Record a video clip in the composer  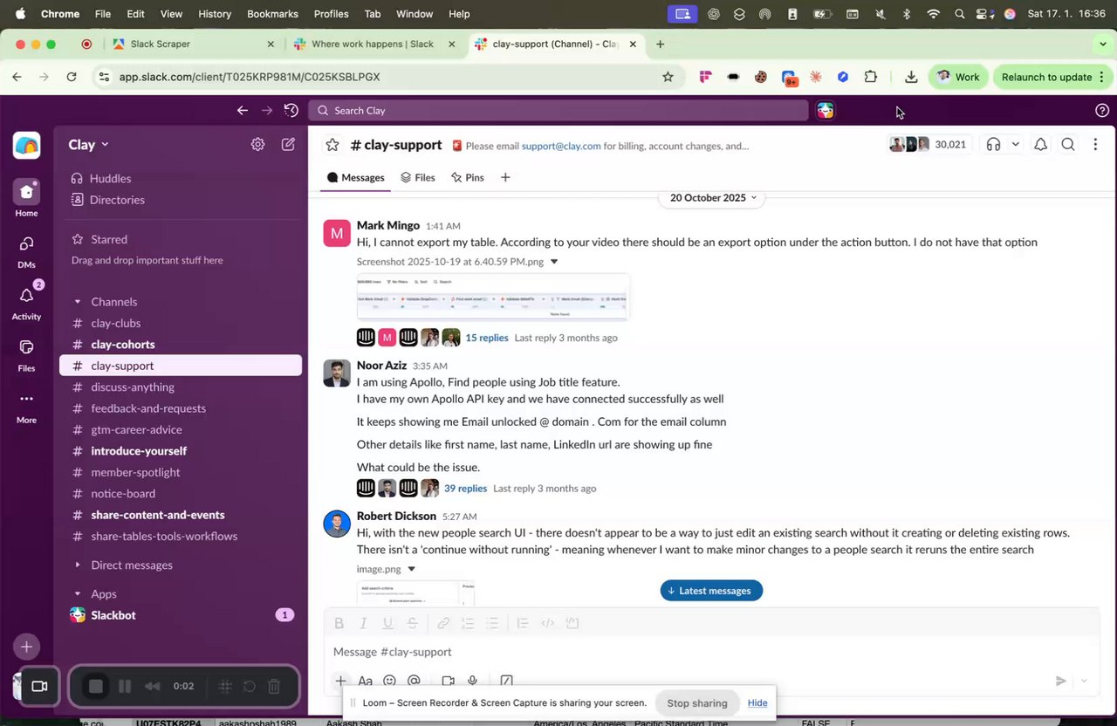point(448,681)
